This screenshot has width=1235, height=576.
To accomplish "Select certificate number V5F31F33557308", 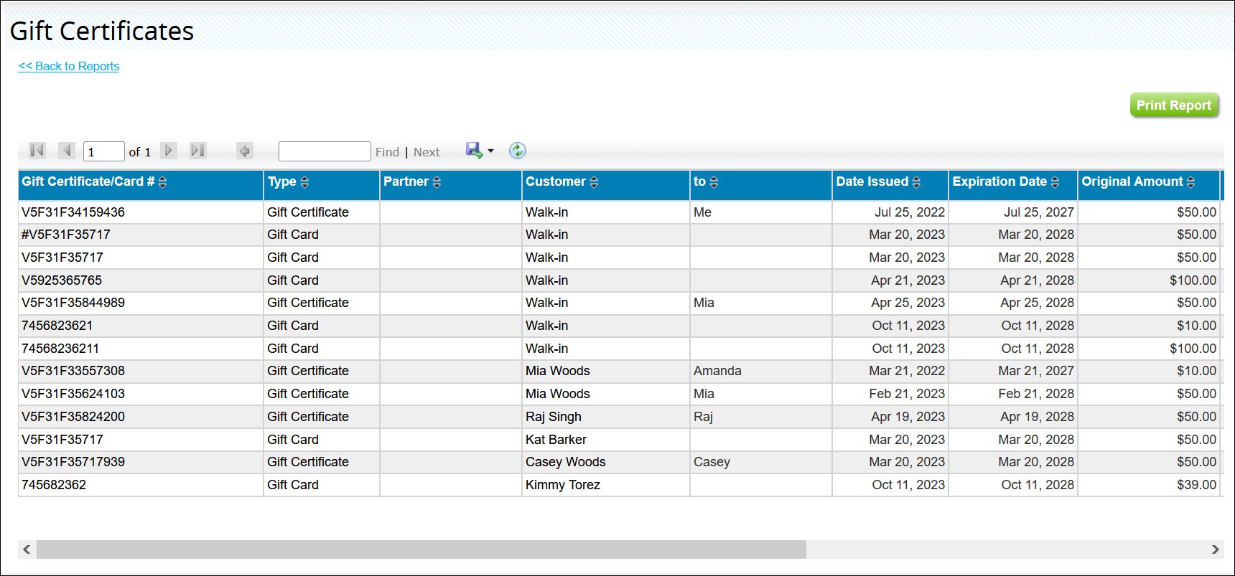I will point(73,371).
